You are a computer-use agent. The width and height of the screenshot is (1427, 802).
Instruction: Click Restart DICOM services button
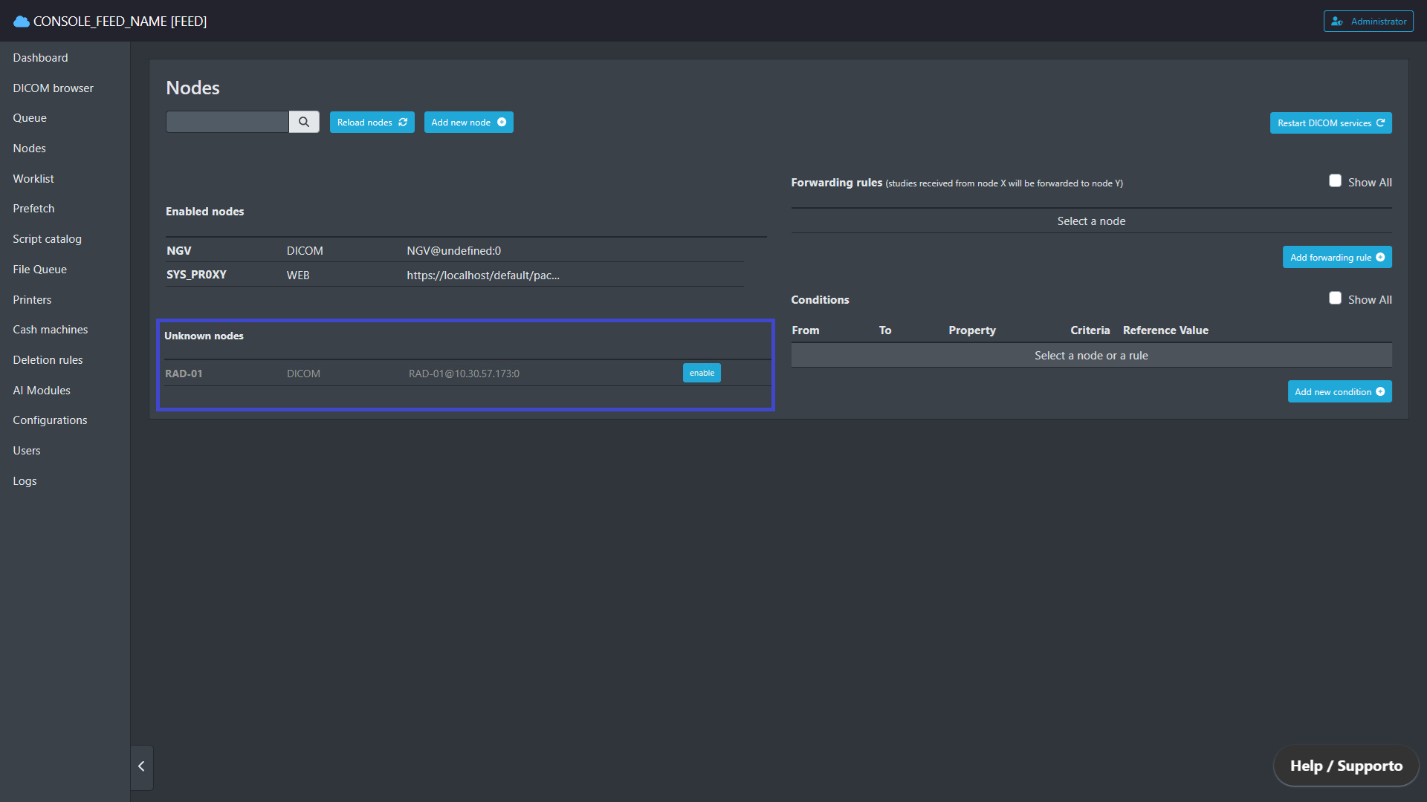point(1330,123)
